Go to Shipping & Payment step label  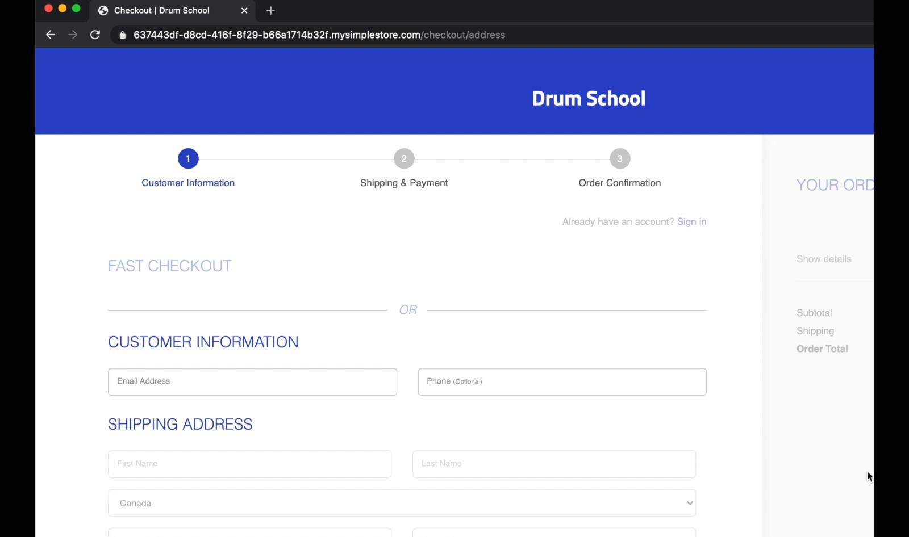point(404,183)
